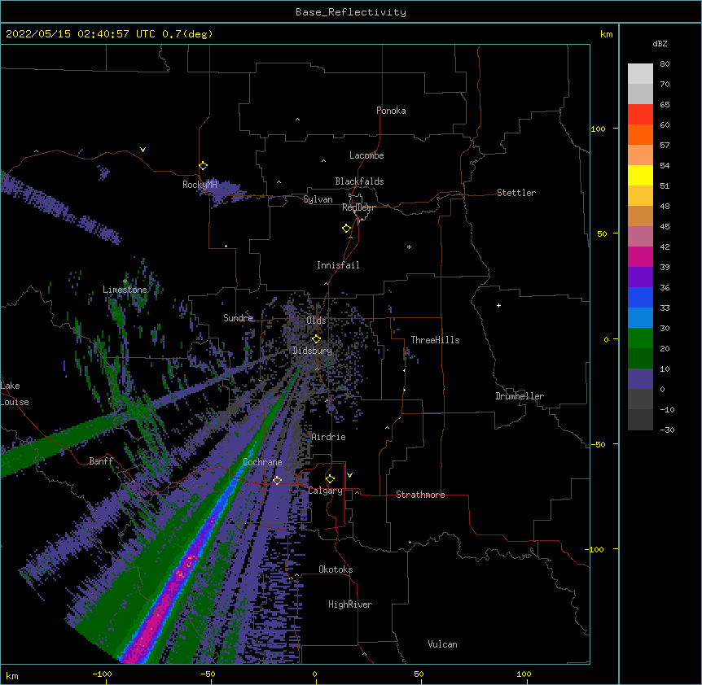Click the Vulcan town label

point(442,644)
